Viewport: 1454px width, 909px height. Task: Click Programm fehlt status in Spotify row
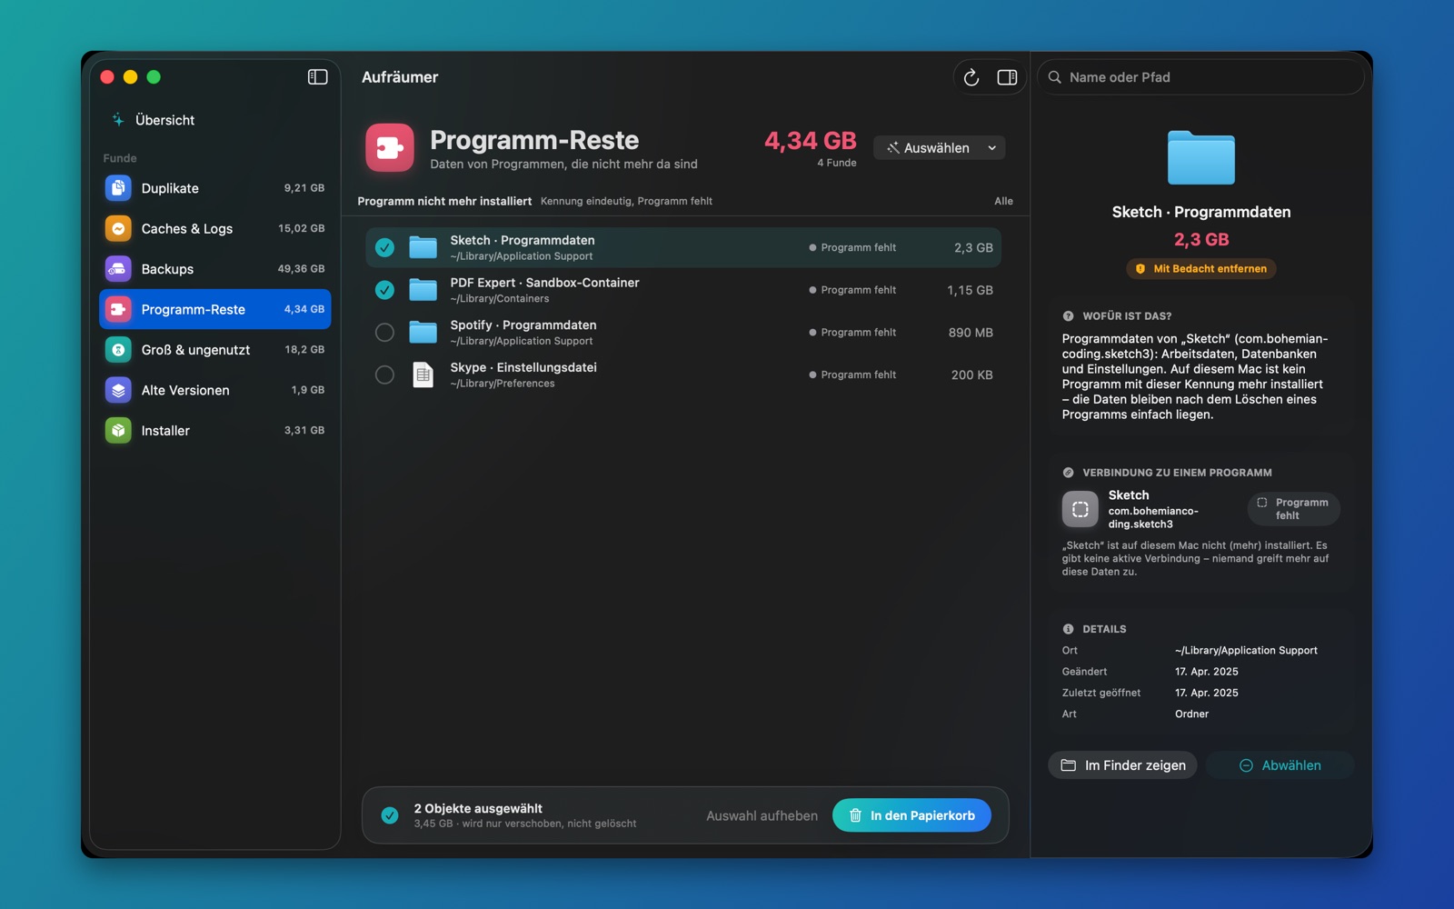(852, 333)
